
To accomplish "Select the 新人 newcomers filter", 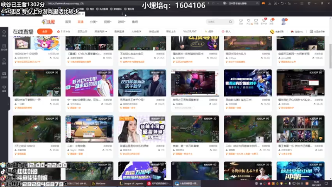I will [226, 32].
